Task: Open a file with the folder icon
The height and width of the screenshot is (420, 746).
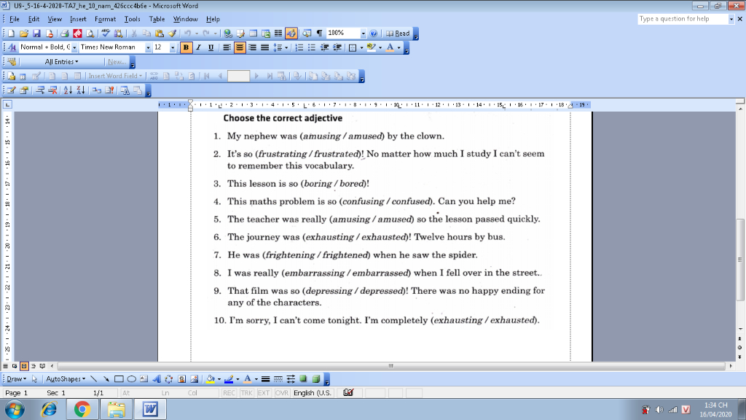Action: tap(24, 34)
